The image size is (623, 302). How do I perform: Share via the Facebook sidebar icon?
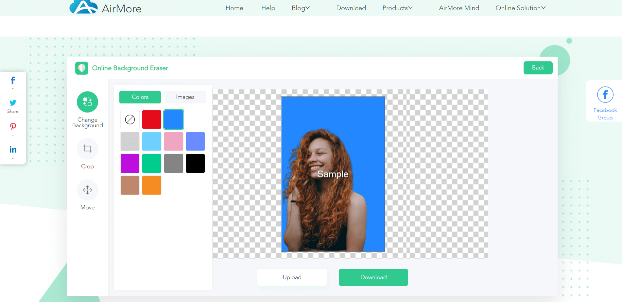click(x=13, y=80)
